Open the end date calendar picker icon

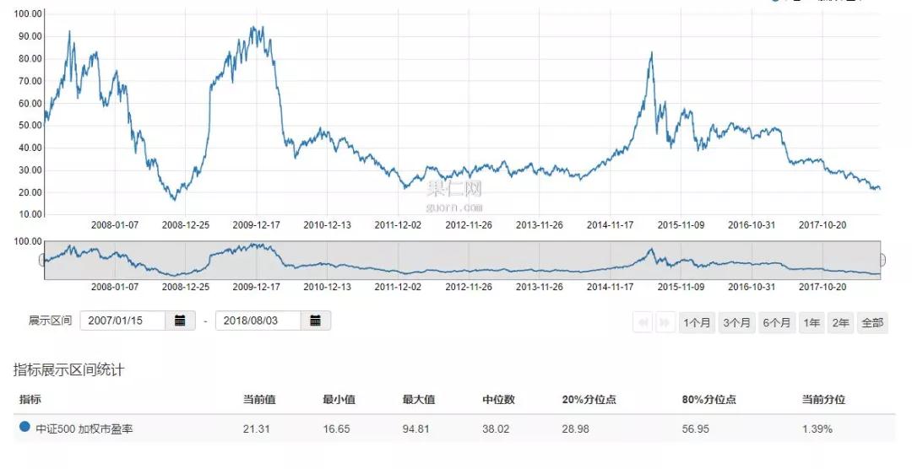click(315, 321)
